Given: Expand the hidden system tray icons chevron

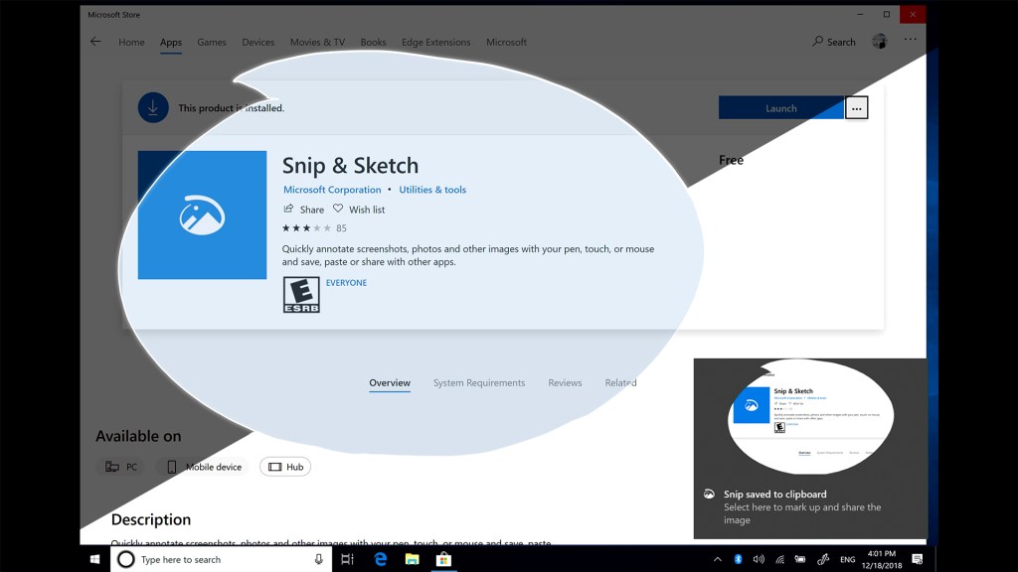Looking at the screenshot, I should click(717, 559).
